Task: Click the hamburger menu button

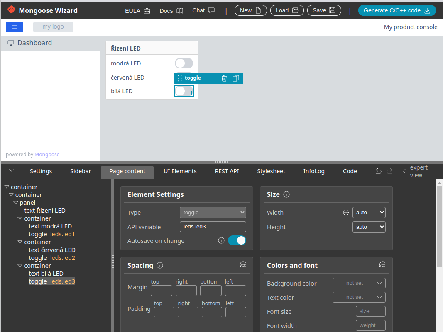Action: [15, 27]
